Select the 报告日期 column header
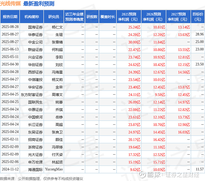Screen dimensions: 205x181 (10, 17)
